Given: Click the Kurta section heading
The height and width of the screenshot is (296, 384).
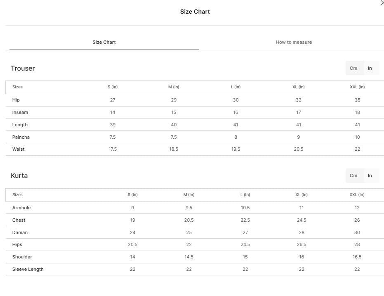Looking at the screenshot, I should point(19,176).
